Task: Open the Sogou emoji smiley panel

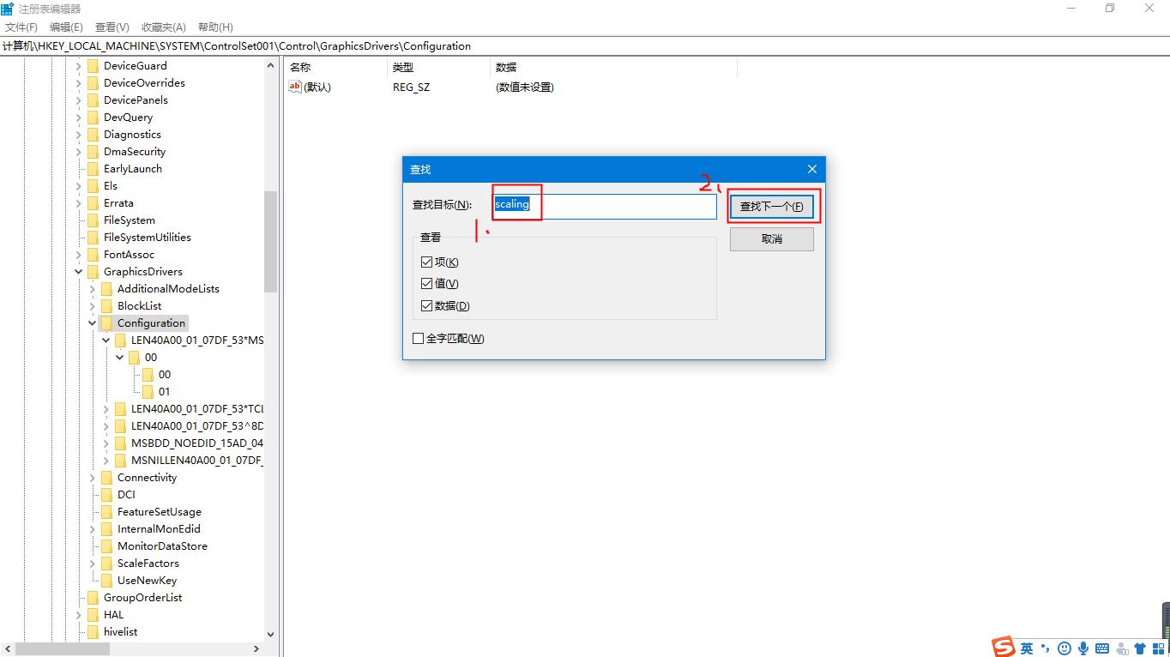Action: 1064,648
